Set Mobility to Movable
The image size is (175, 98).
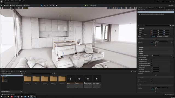click(165, 36)
